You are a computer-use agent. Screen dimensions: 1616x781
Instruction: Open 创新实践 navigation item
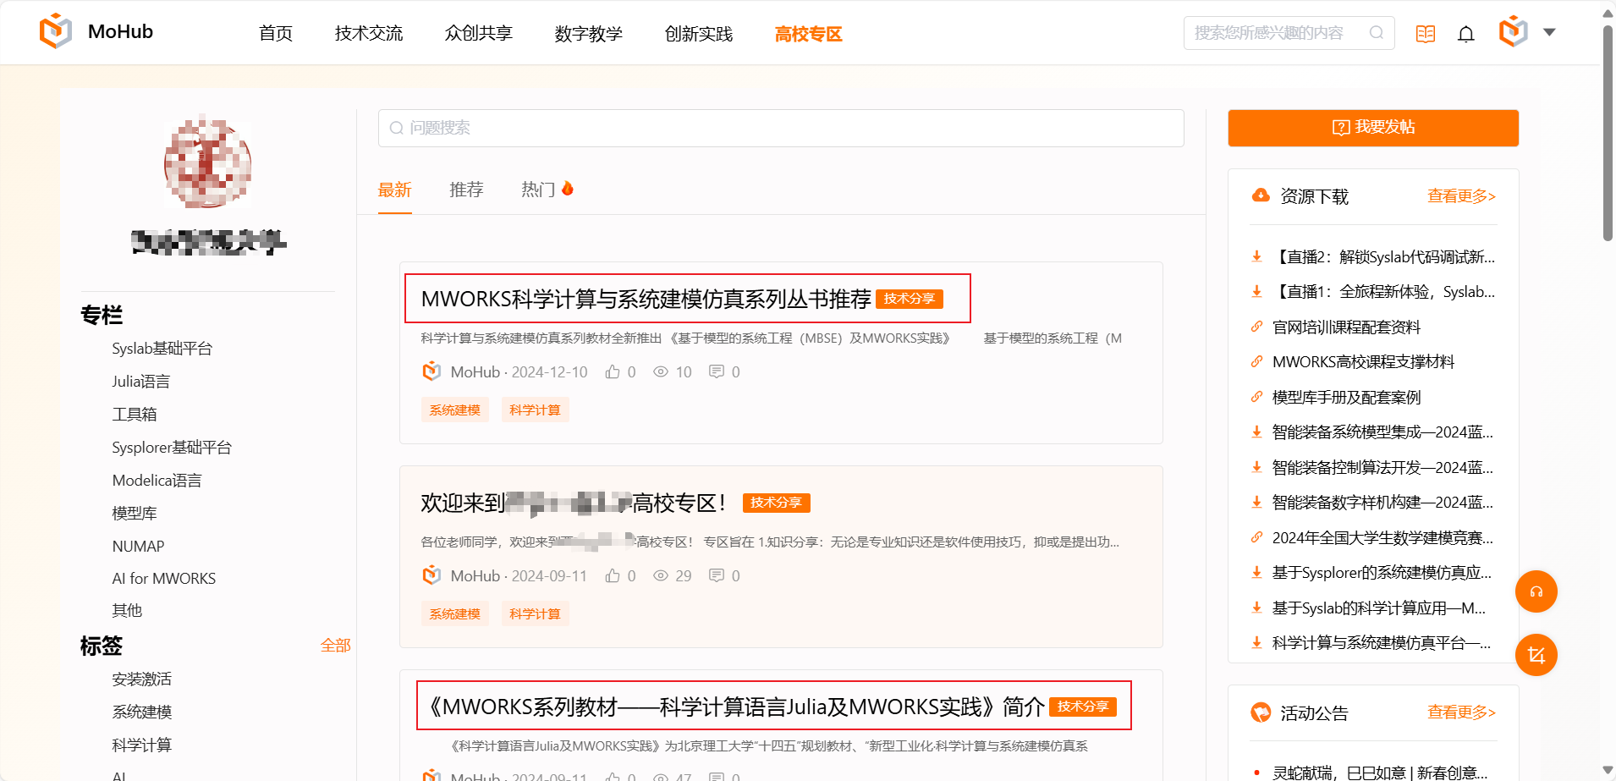[699, 34]
